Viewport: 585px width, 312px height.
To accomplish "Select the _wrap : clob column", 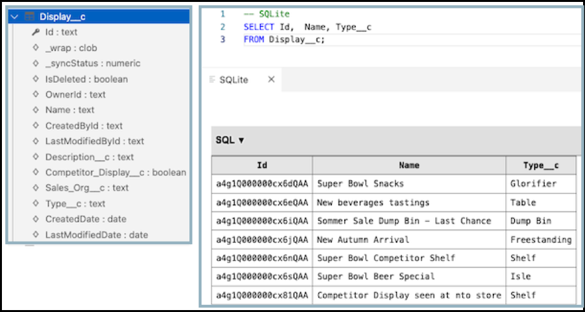I will click(x=71, y=48).
